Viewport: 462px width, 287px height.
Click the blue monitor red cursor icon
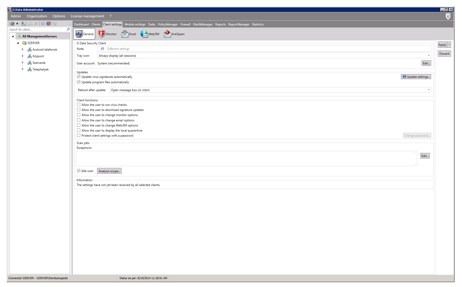[48, 24]
